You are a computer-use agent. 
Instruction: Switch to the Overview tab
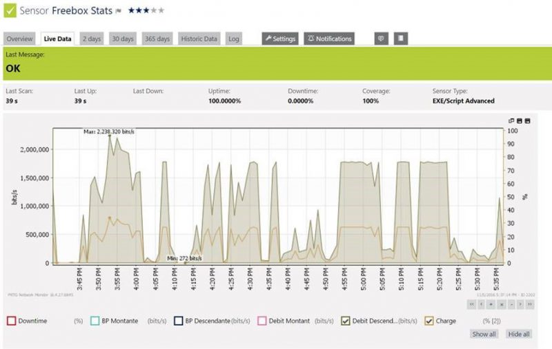[x=19, y=39]
